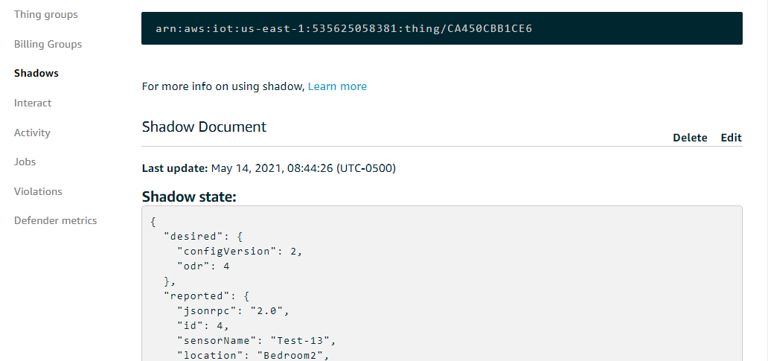
Task: Delete the shadow document
Action: pyautogui.click(x=689, y=138)
